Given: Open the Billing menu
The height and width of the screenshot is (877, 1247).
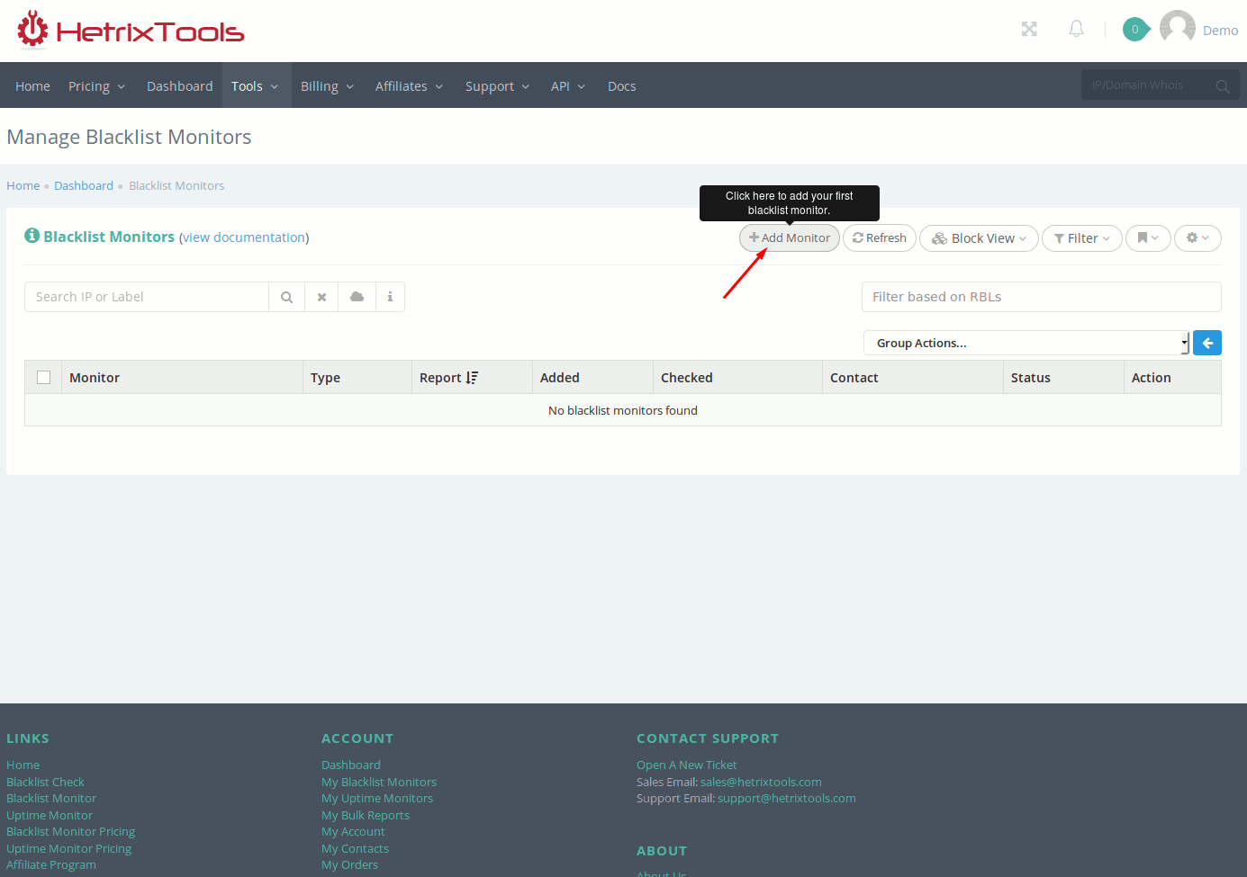Looking at the screenshot, I should pyautogui.click(x=327, y=86).
